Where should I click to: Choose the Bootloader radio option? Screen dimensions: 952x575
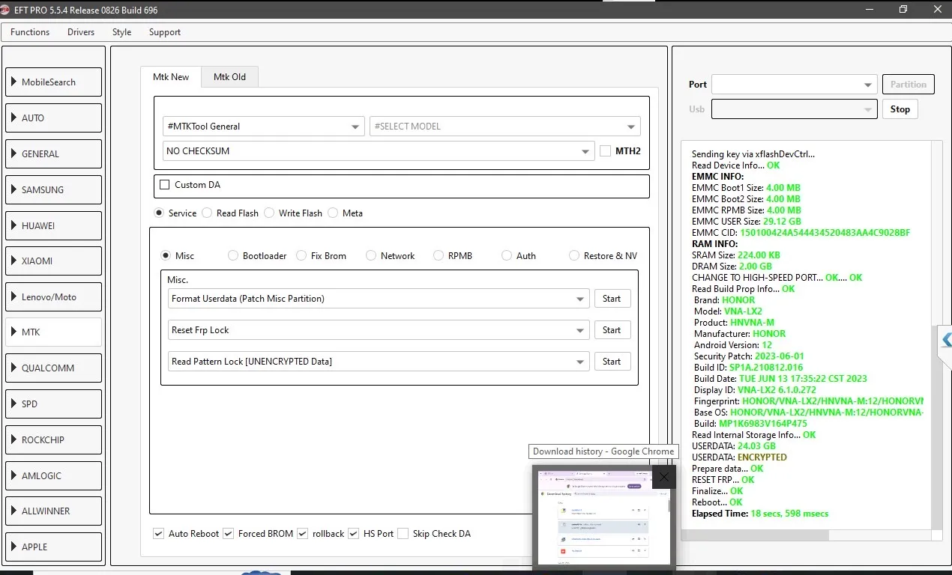pos(233,256)
